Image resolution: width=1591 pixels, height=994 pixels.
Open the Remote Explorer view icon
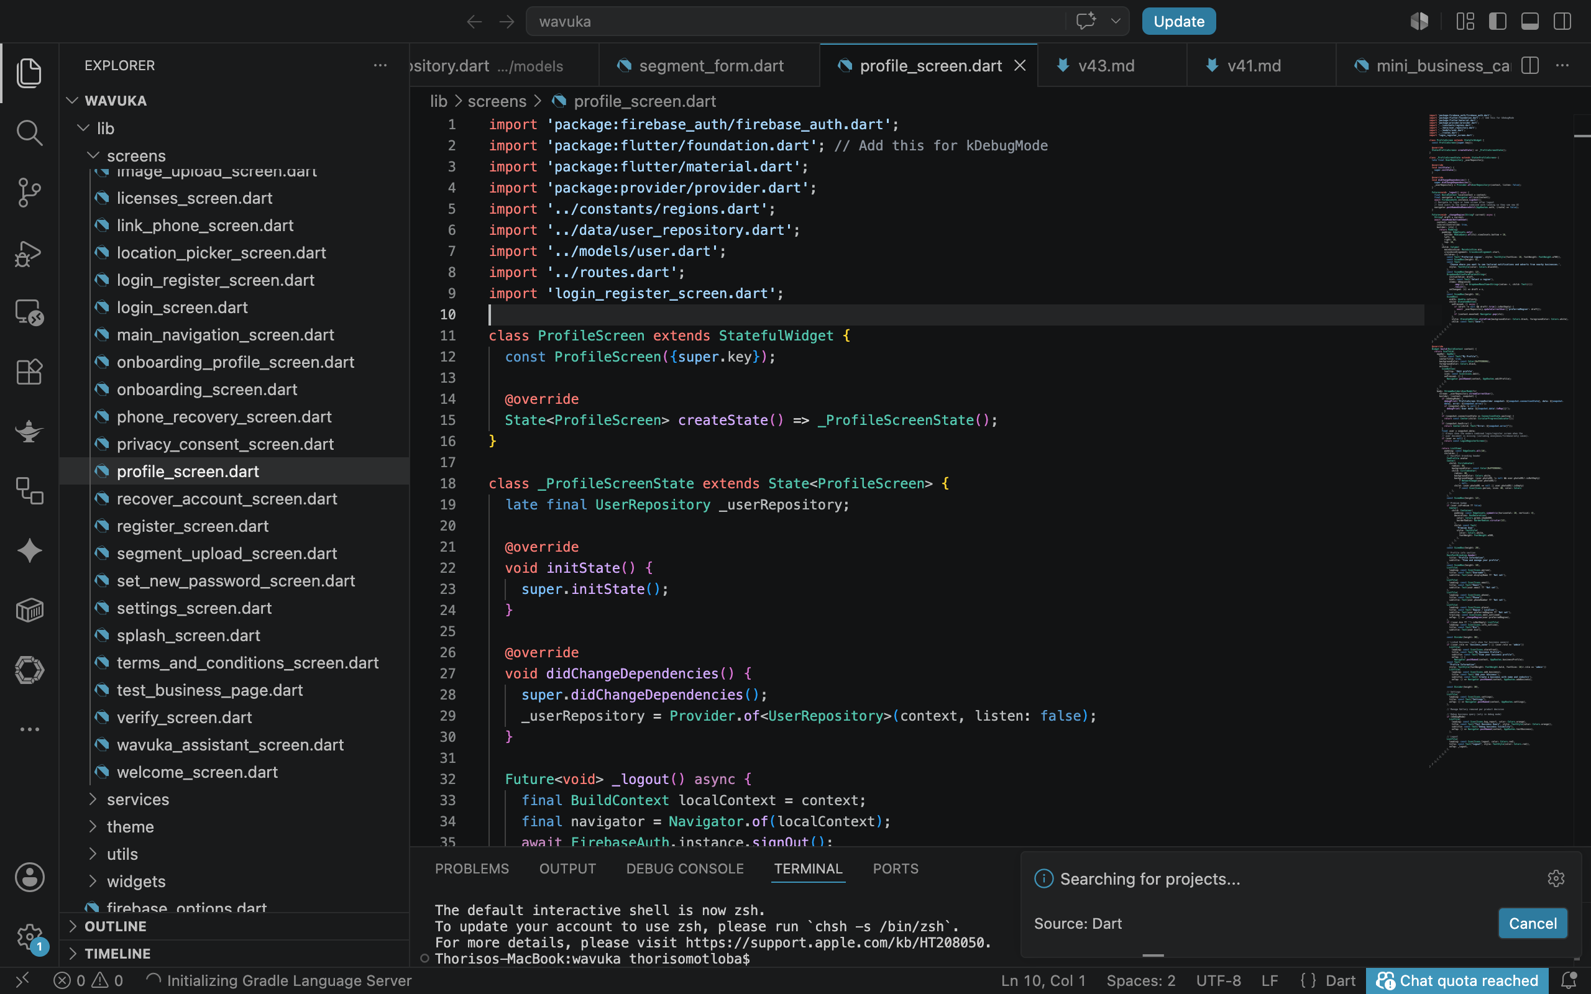(29, 312)
